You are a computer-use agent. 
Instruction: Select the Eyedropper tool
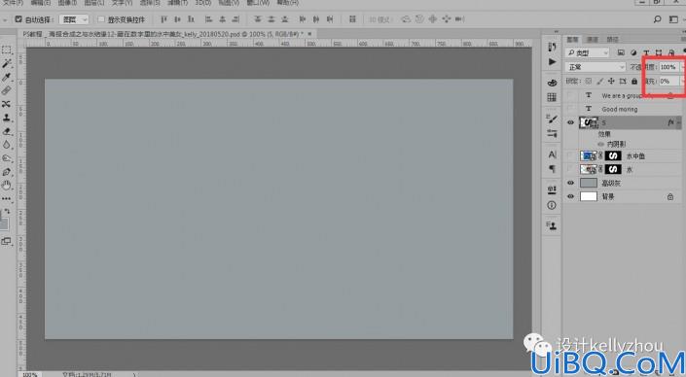pos(7,77)
